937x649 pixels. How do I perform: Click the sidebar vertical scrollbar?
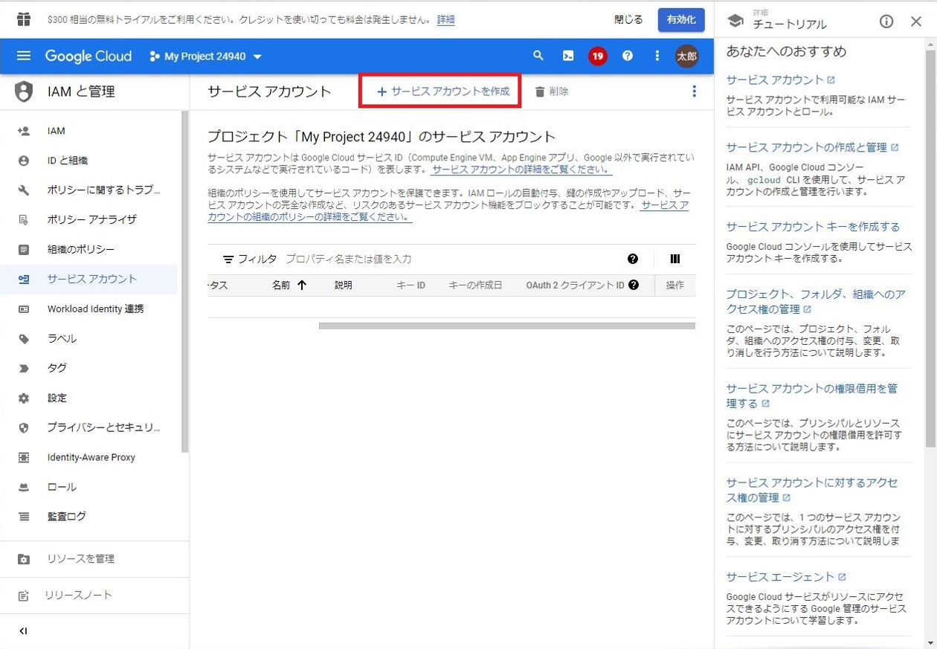click(x=185, y=281)
